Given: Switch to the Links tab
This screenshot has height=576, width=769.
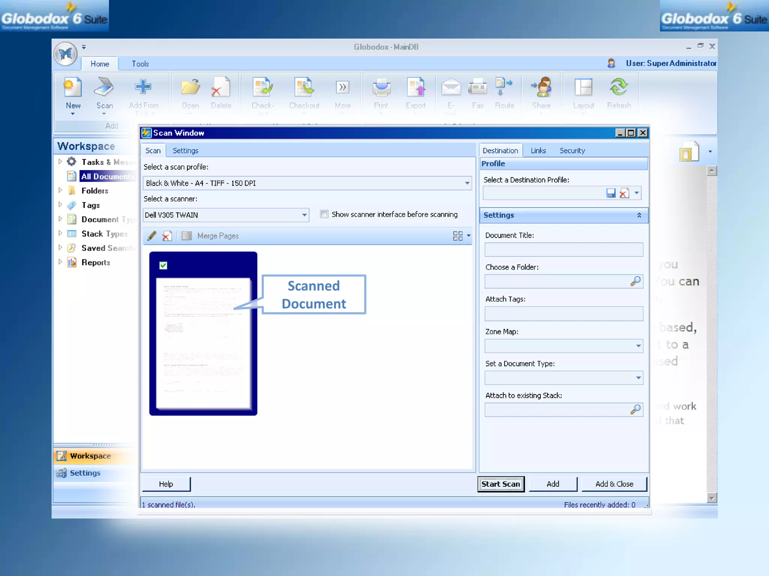Looking at the screenshot, I should pos(538,150).
